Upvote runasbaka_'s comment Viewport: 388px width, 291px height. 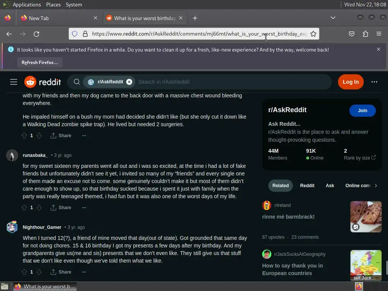point(24,208)
